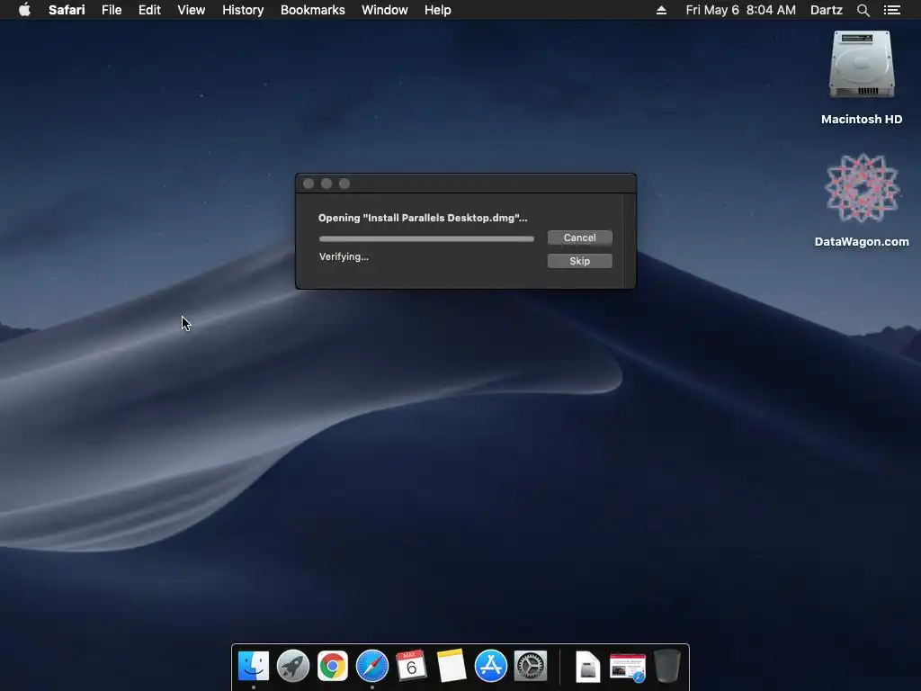Open the History menu
This screenshot has width=921, height=691.
tap(243, 10)
